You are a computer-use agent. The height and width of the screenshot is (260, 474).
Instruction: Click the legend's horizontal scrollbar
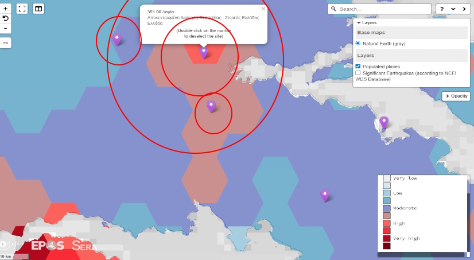click(421, 254)
